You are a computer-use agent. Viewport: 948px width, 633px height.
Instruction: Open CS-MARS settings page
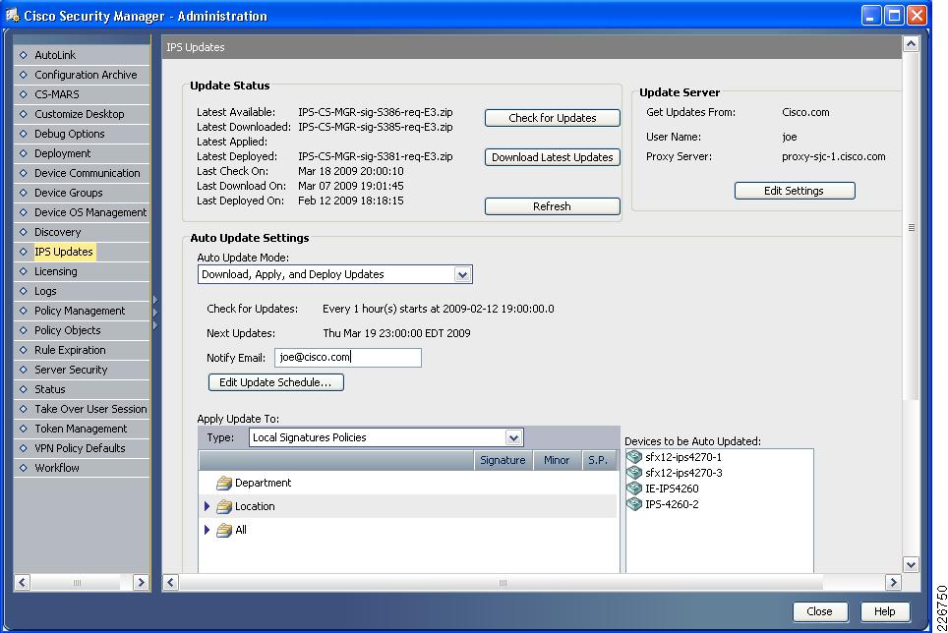tap(57, 94)
